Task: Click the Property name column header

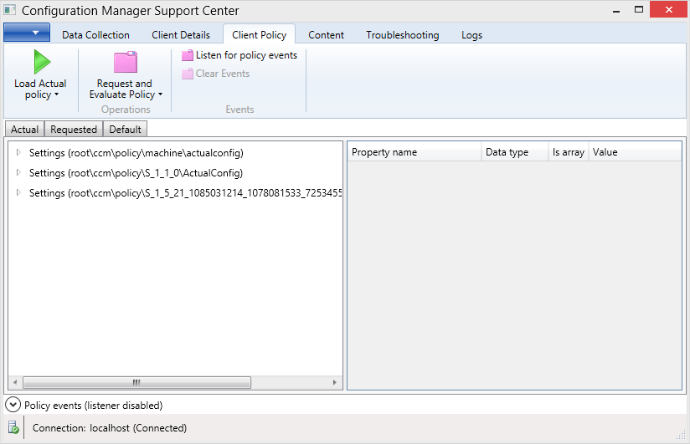Action: tap(415, 152)
